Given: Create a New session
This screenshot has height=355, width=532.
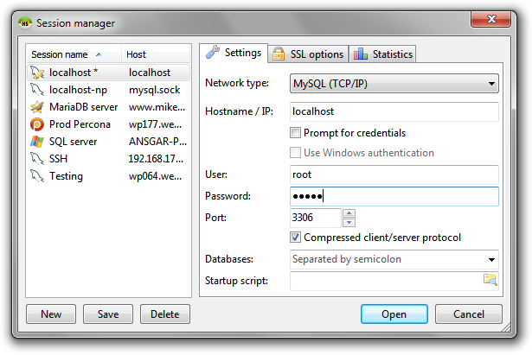Looking at the screenshot, I should [x=51, y=314].
